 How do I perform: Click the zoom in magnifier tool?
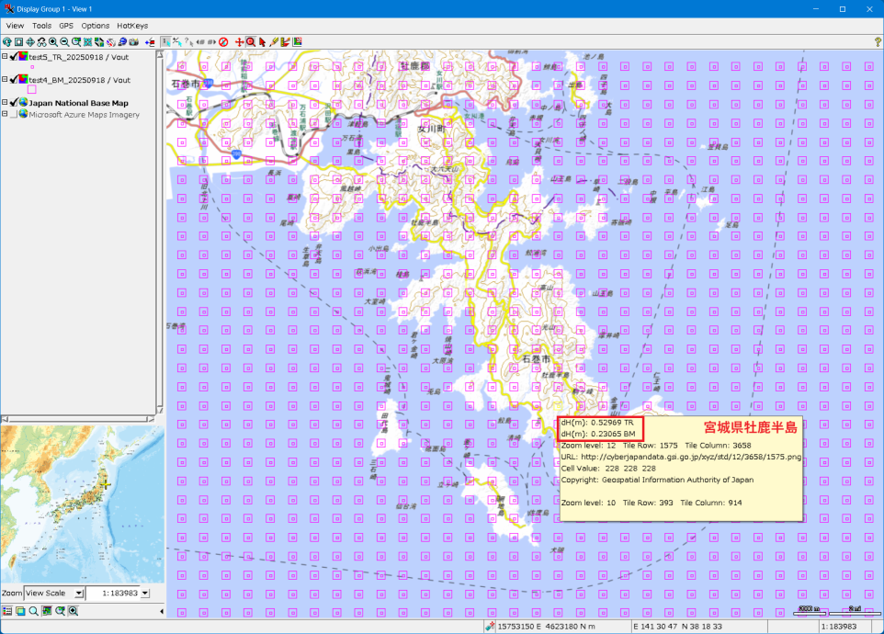point(53,42)
